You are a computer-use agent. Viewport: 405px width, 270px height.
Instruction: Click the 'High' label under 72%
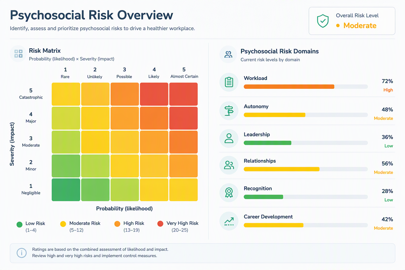coord(388,90)
